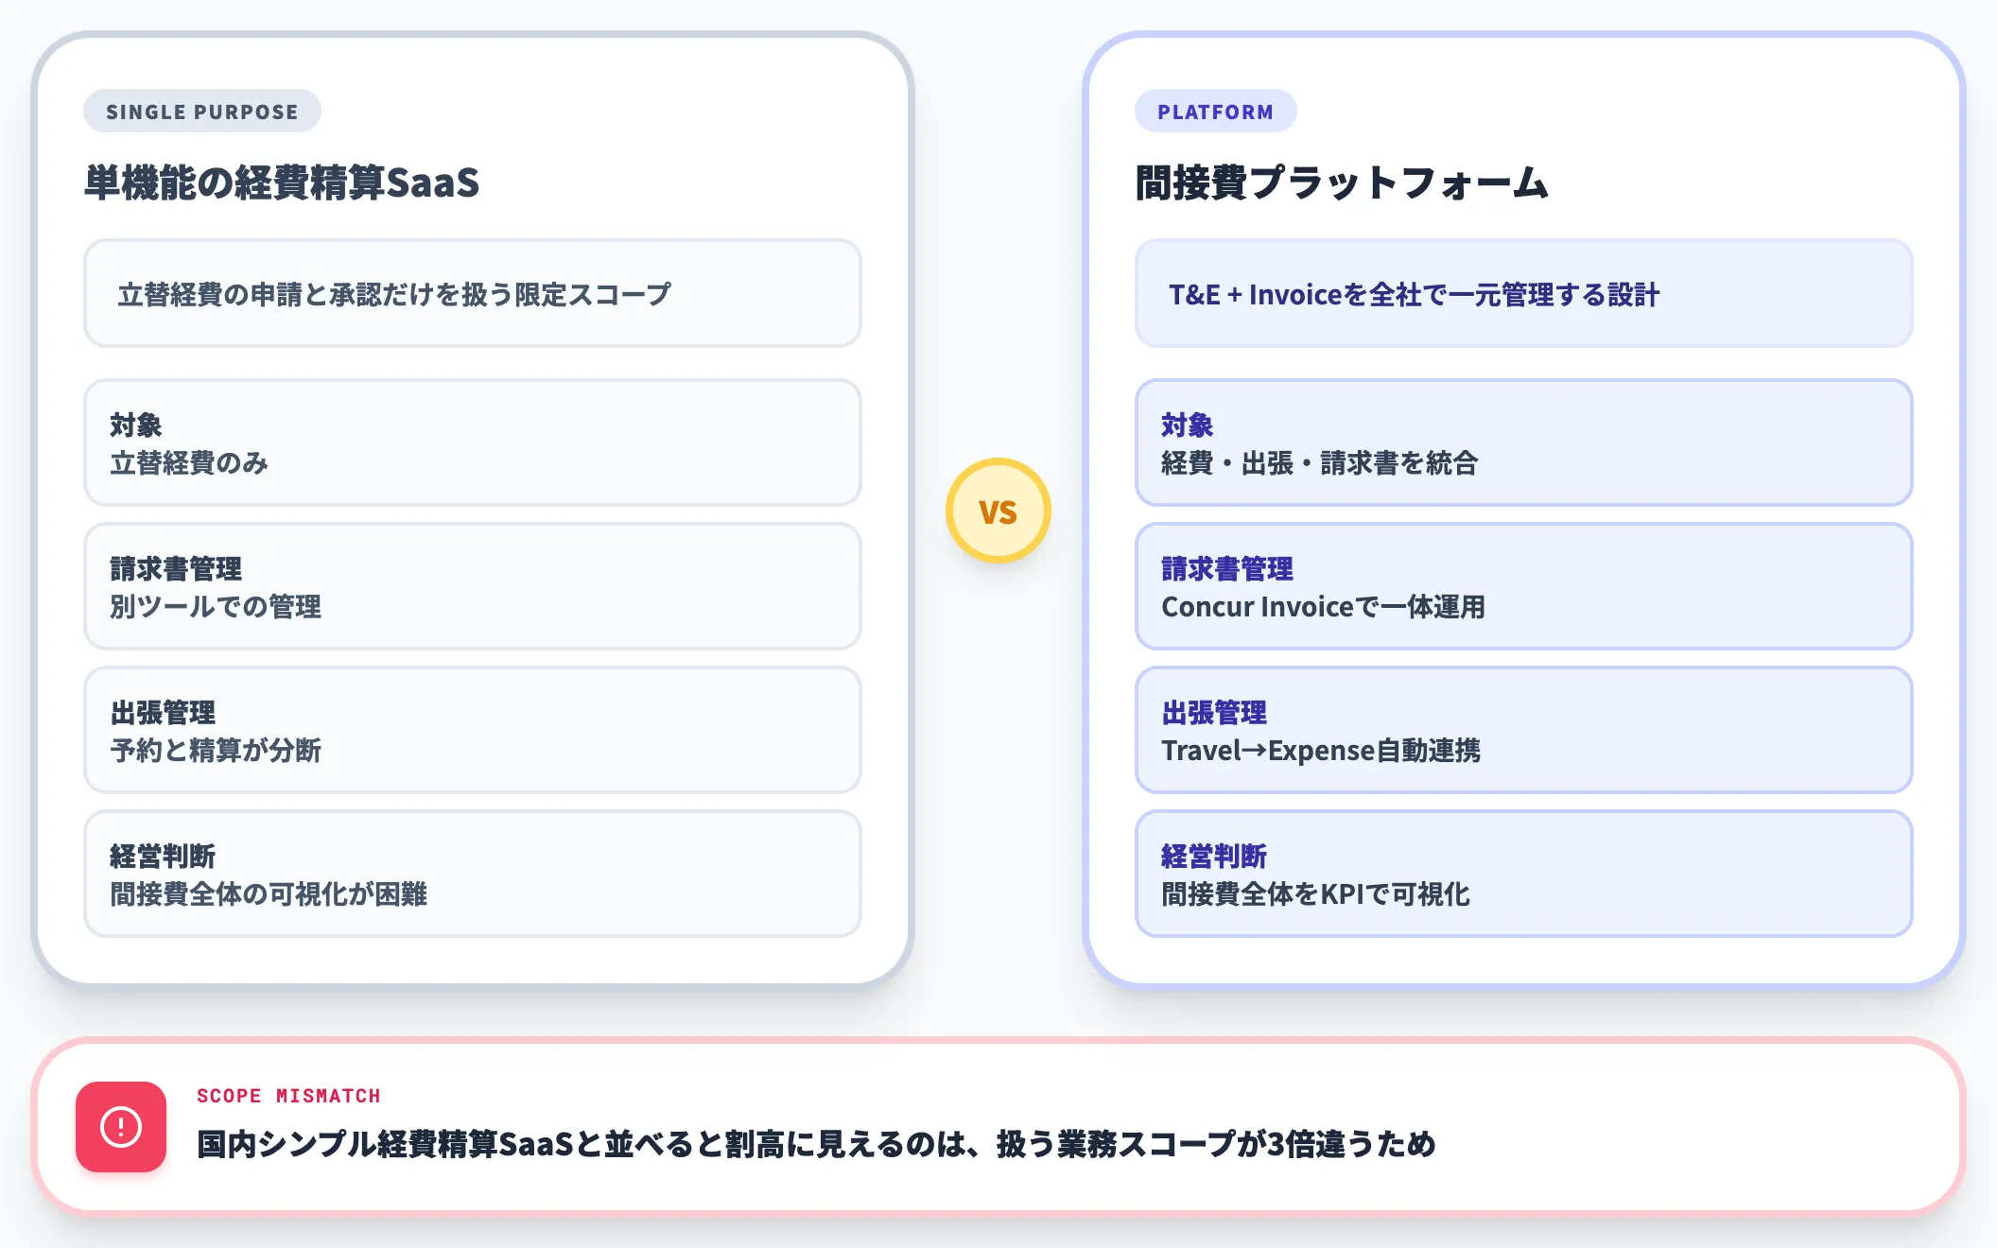Click the SCOPE MISMATCH label
Image resolution: width=1997 pixels, height=1248 pixels.
point(288,1096)
